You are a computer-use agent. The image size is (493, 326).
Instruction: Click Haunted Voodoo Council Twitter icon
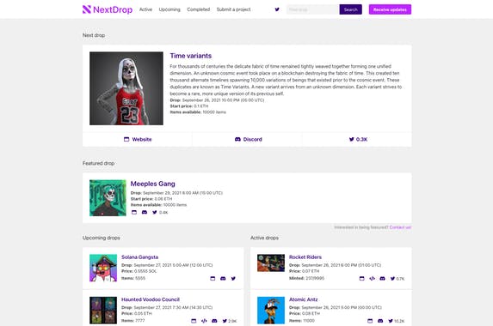(x=225, y=321)
